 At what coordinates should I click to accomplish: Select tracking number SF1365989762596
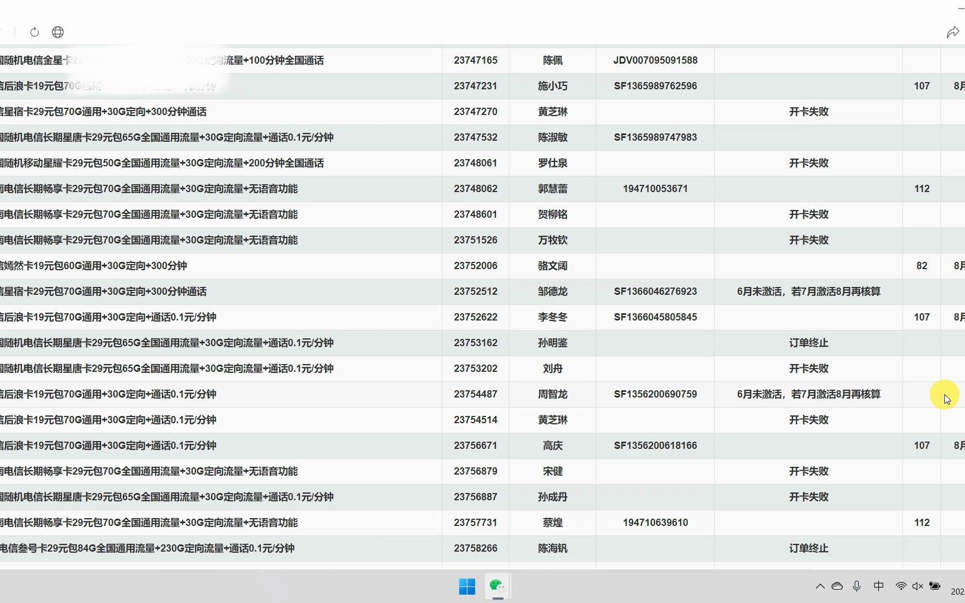coord(656,86)
